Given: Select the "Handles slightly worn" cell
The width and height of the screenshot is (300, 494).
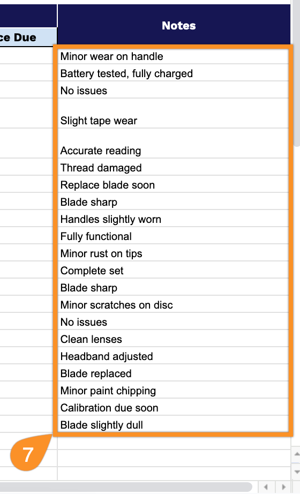Looking at the screenshot, I should [x=173, y=219].
